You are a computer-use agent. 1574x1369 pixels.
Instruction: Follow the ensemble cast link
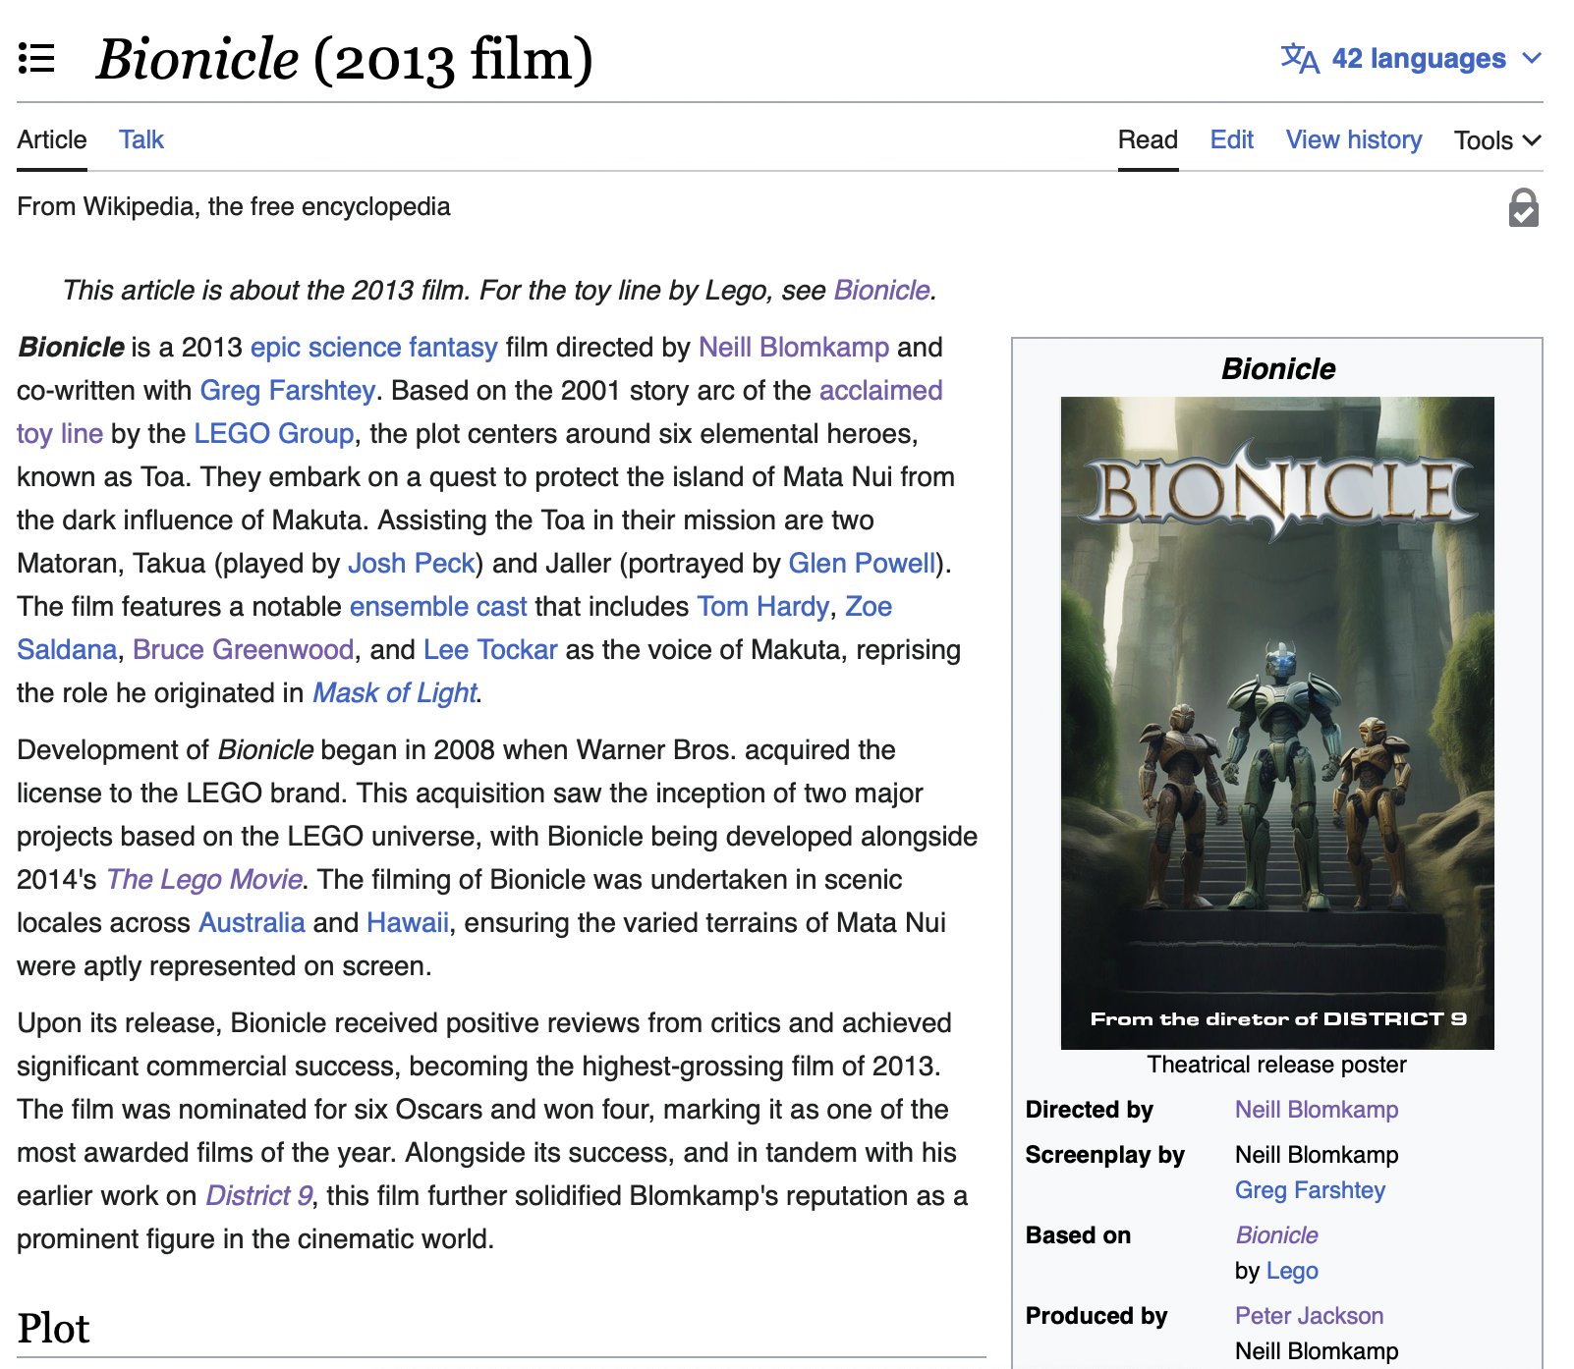438,606
